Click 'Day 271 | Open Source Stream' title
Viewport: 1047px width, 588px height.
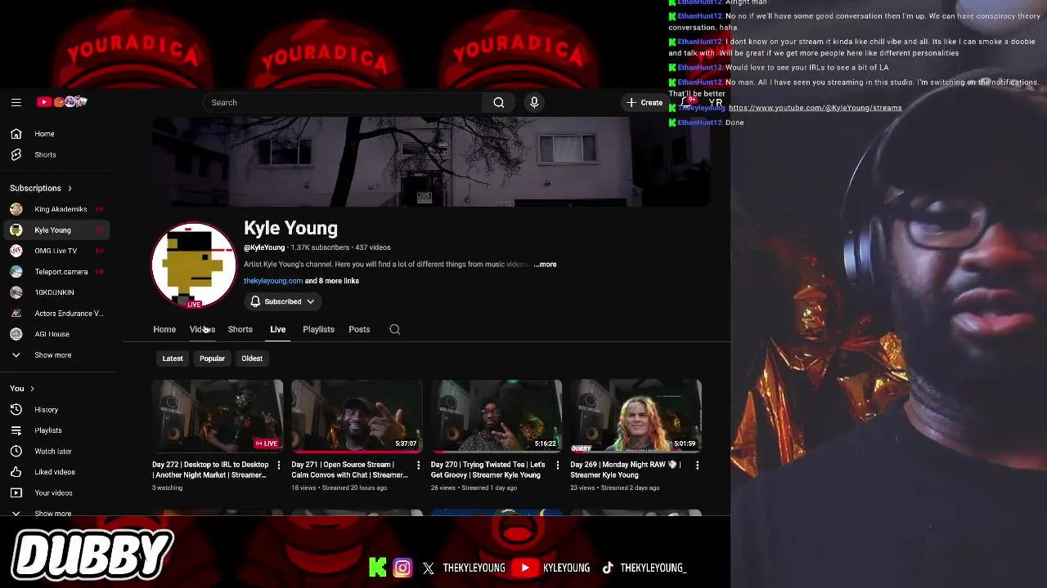349,470
